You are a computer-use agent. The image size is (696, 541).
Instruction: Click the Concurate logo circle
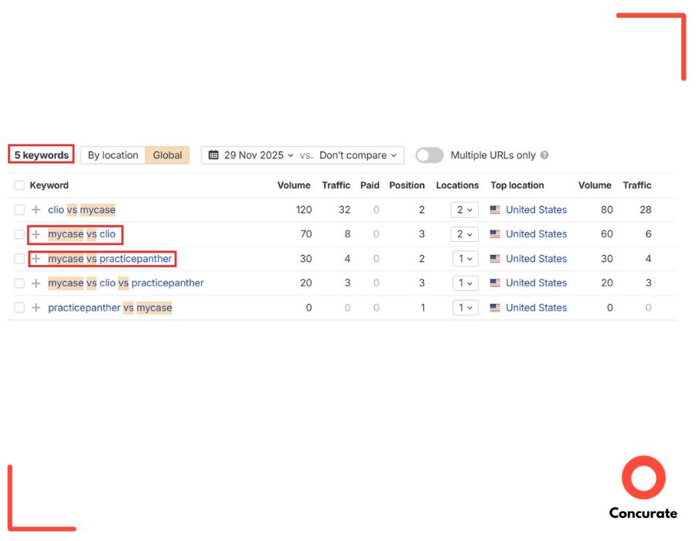tap(643, 479)
